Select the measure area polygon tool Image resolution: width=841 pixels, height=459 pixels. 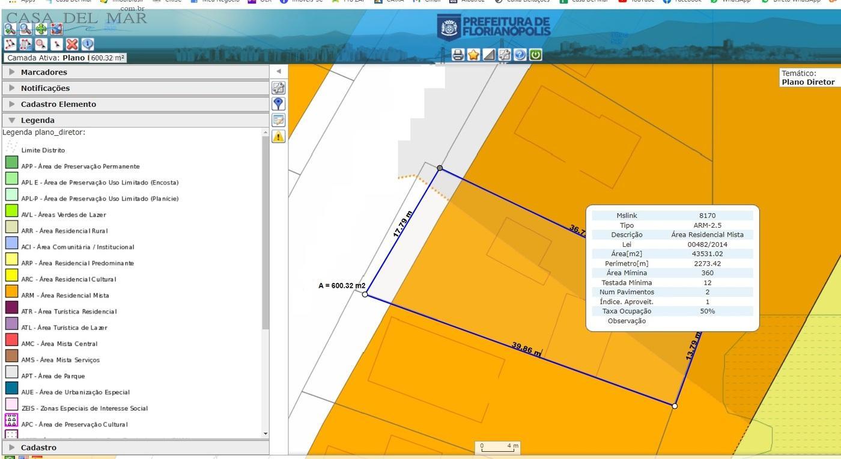25,44
